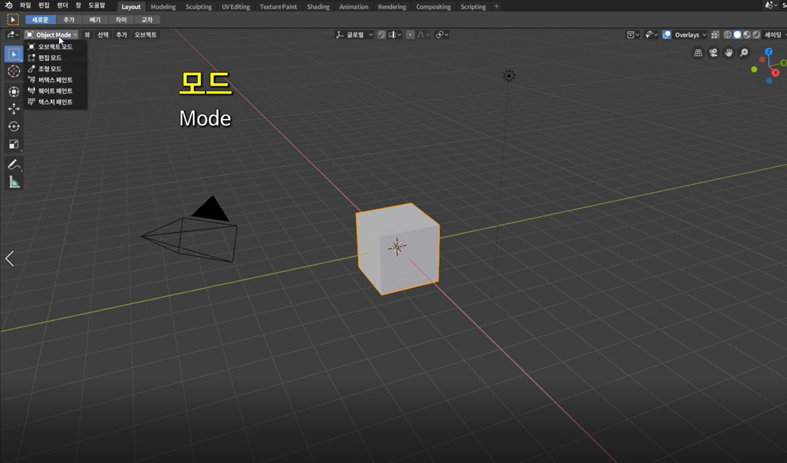Viewport: 787px width, 463px height.
Task: Set selection mode to 빼기
Action: coord(95,20)
